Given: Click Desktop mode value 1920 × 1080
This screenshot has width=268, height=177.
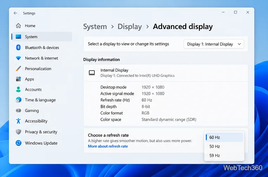Looking at the screenshot, I should coord(153,87).
